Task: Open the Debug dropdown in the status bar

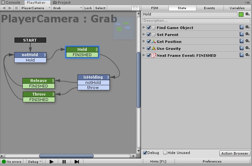Action: click(x=34, y=162)
